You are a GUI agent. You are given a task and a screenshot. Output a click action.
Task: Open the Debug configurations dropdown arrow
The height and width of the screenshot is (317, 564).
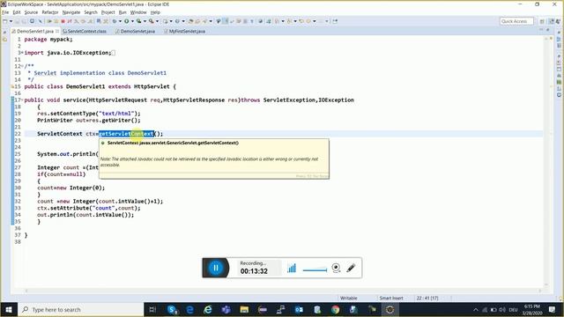pyautogui.click(x=120, y=21)
